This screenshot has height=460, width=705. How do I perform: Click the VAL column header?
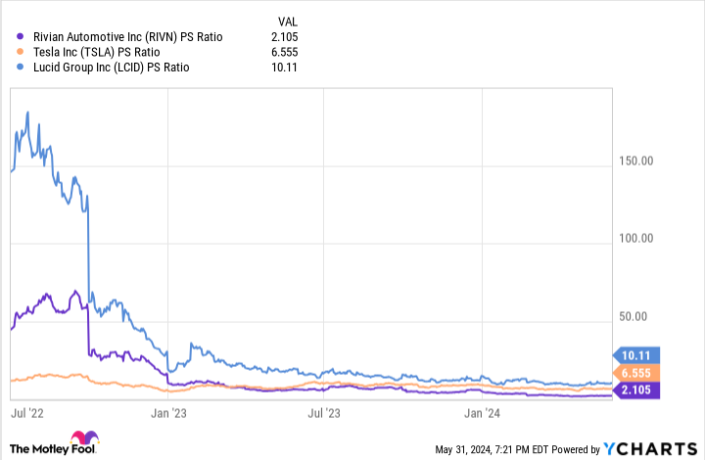(287, 22)
